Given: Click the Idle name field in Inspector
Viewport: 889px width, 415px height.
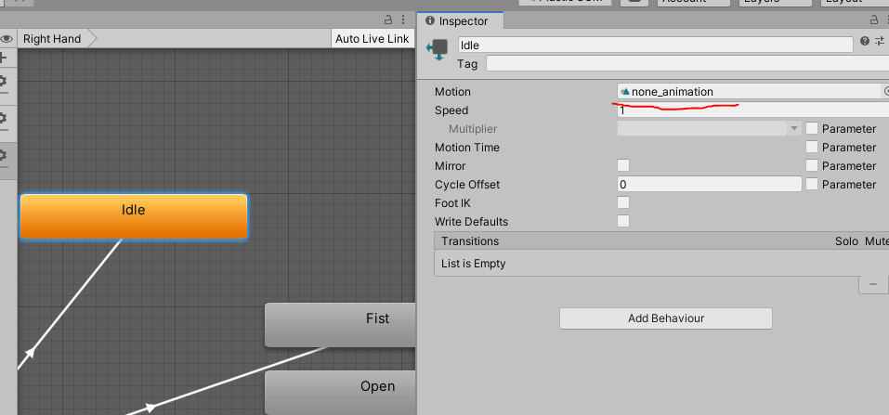Looking at the screenshot, I should coord(656,45).
